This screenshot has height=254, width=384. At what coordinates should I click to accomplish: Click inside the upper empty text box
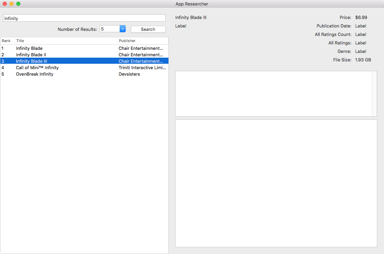pos(273,94)
